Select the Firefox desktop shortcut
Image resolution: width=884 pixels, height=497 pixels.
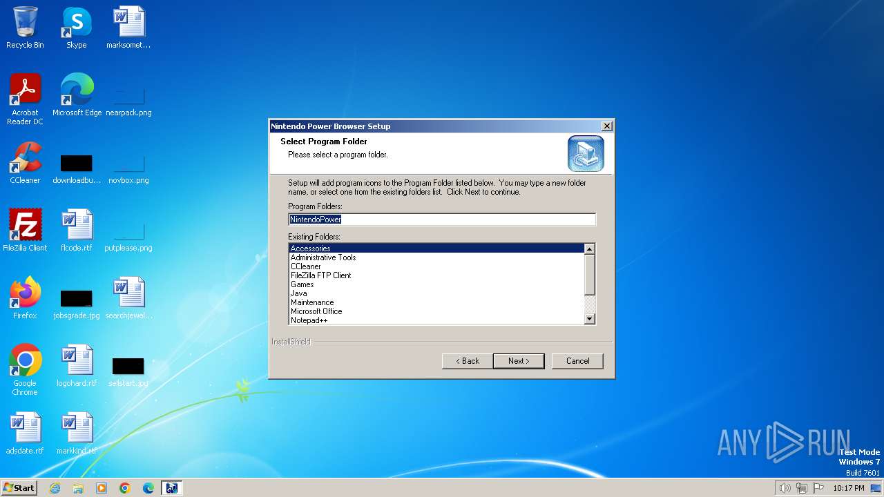25,298
